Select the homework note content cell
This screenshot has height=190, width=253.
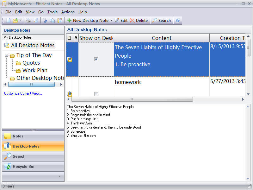click(162, 87)
